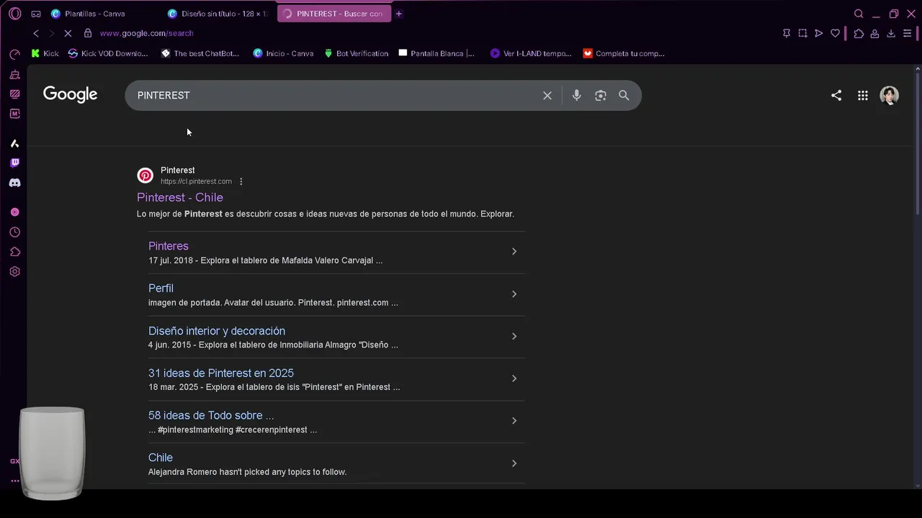This screenshot has height=518, width=922.
Task: Open Twitch from the sidebar
Action: click(14, 163)
